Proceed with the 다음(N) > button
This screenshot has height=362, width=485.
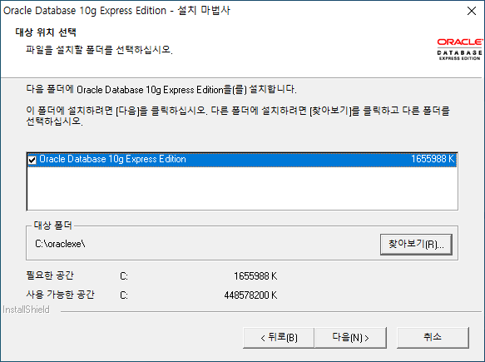coord(350,338)
